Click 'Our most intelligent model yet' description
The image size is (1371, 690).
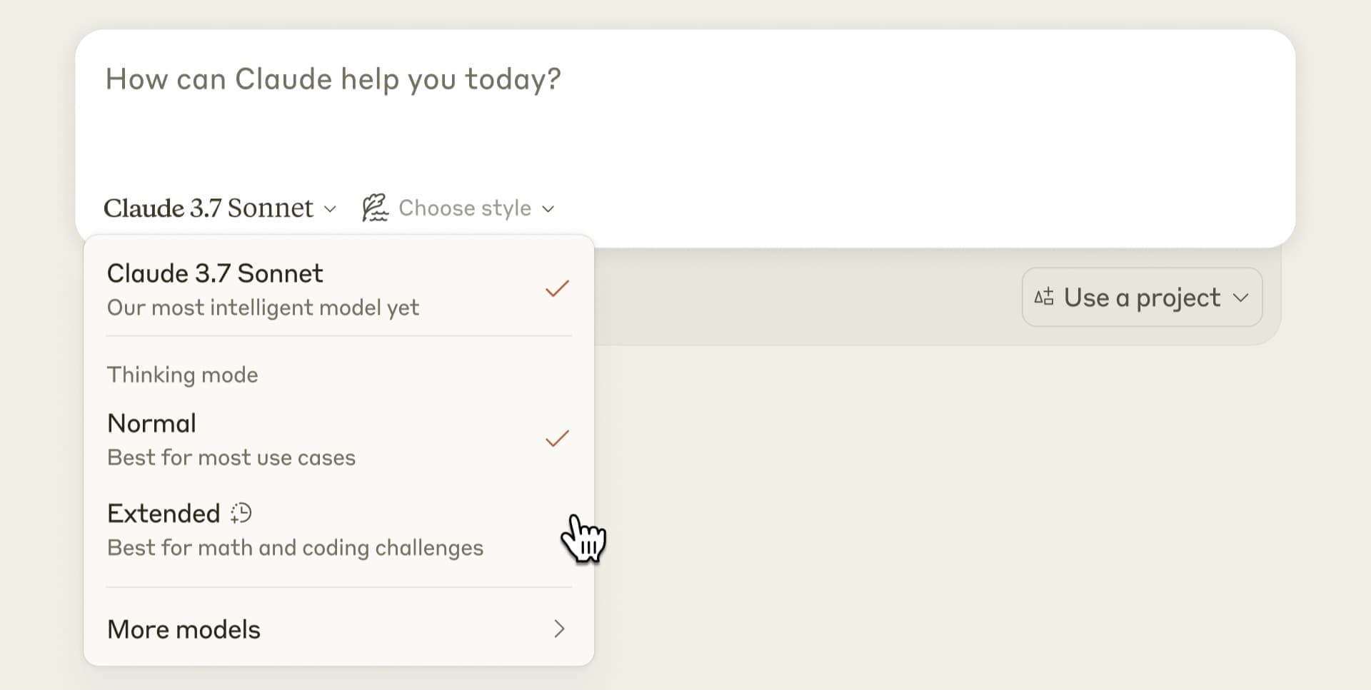[x=263, y=308]
